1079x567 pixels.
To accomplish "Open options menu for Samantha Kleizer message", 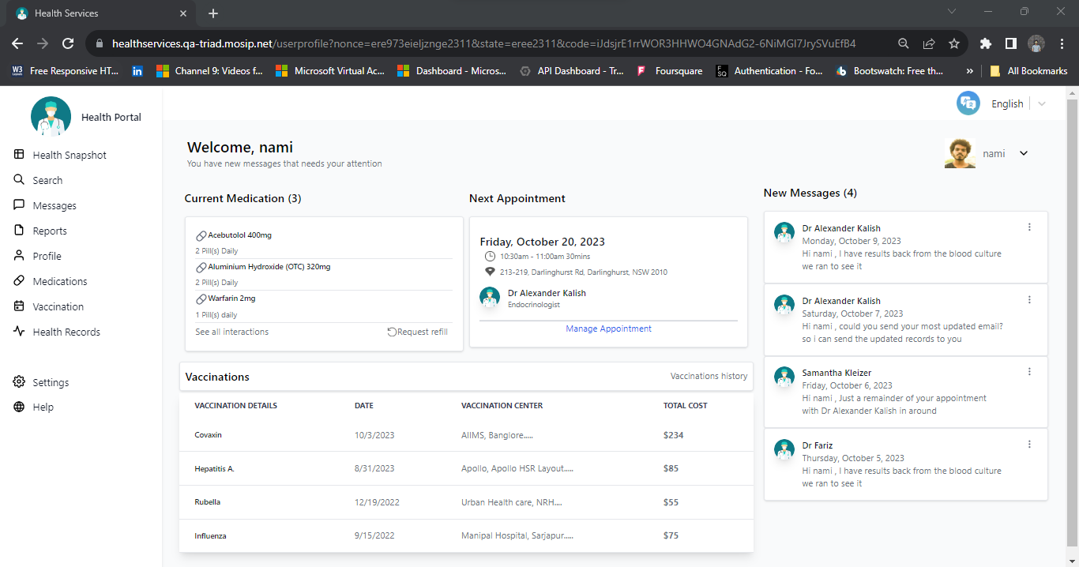I will click(1029, 372).
